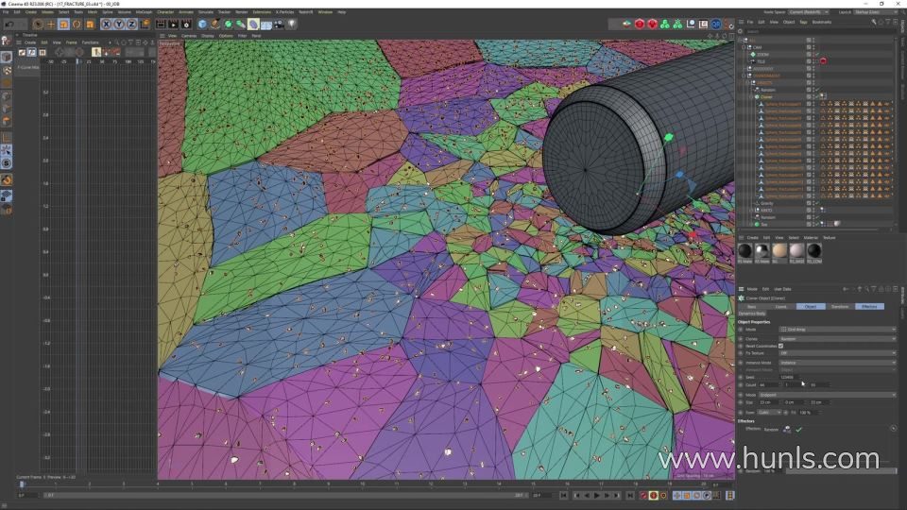
Task: Select the Gravity object in hierarchy
Action: pos(766,203)
